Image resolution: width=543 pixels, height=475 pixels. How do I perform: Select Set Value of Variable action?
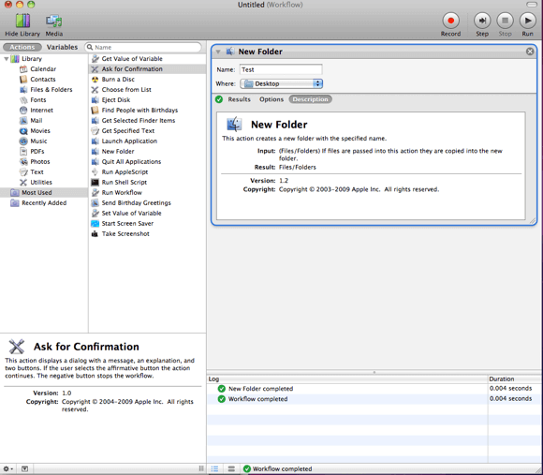pyautogui.click(x=131, y=213)
